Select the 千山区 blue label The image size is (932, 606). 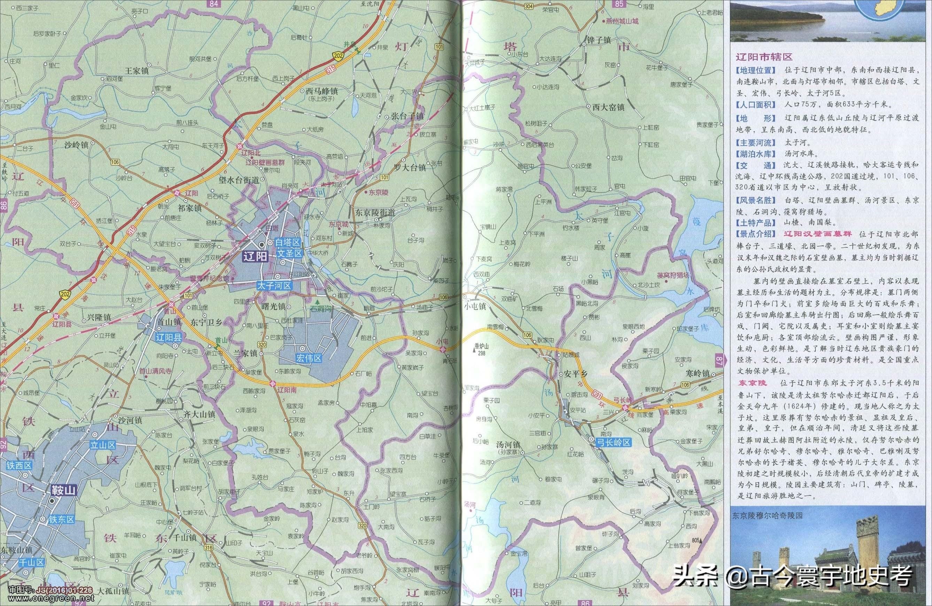point(31,562)
